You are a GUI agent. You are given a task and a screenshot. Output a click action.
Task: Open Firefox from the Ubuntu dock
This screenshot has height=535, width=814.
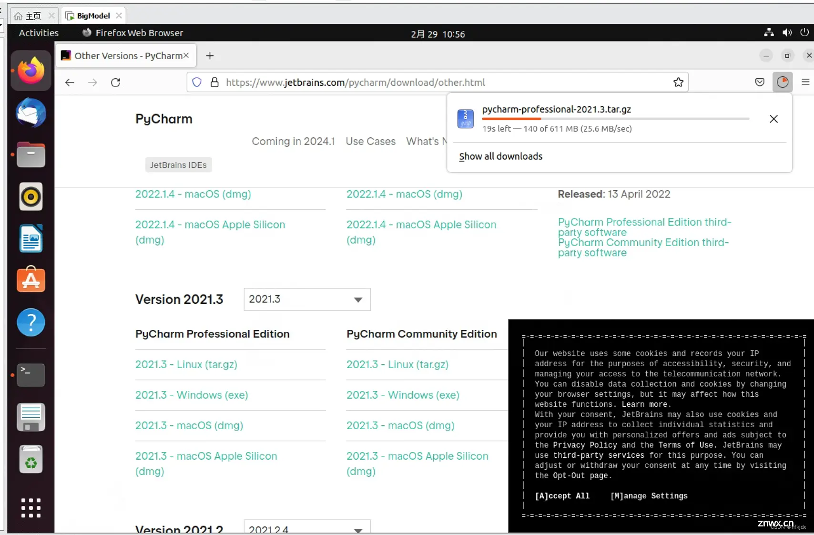[31, 71]
